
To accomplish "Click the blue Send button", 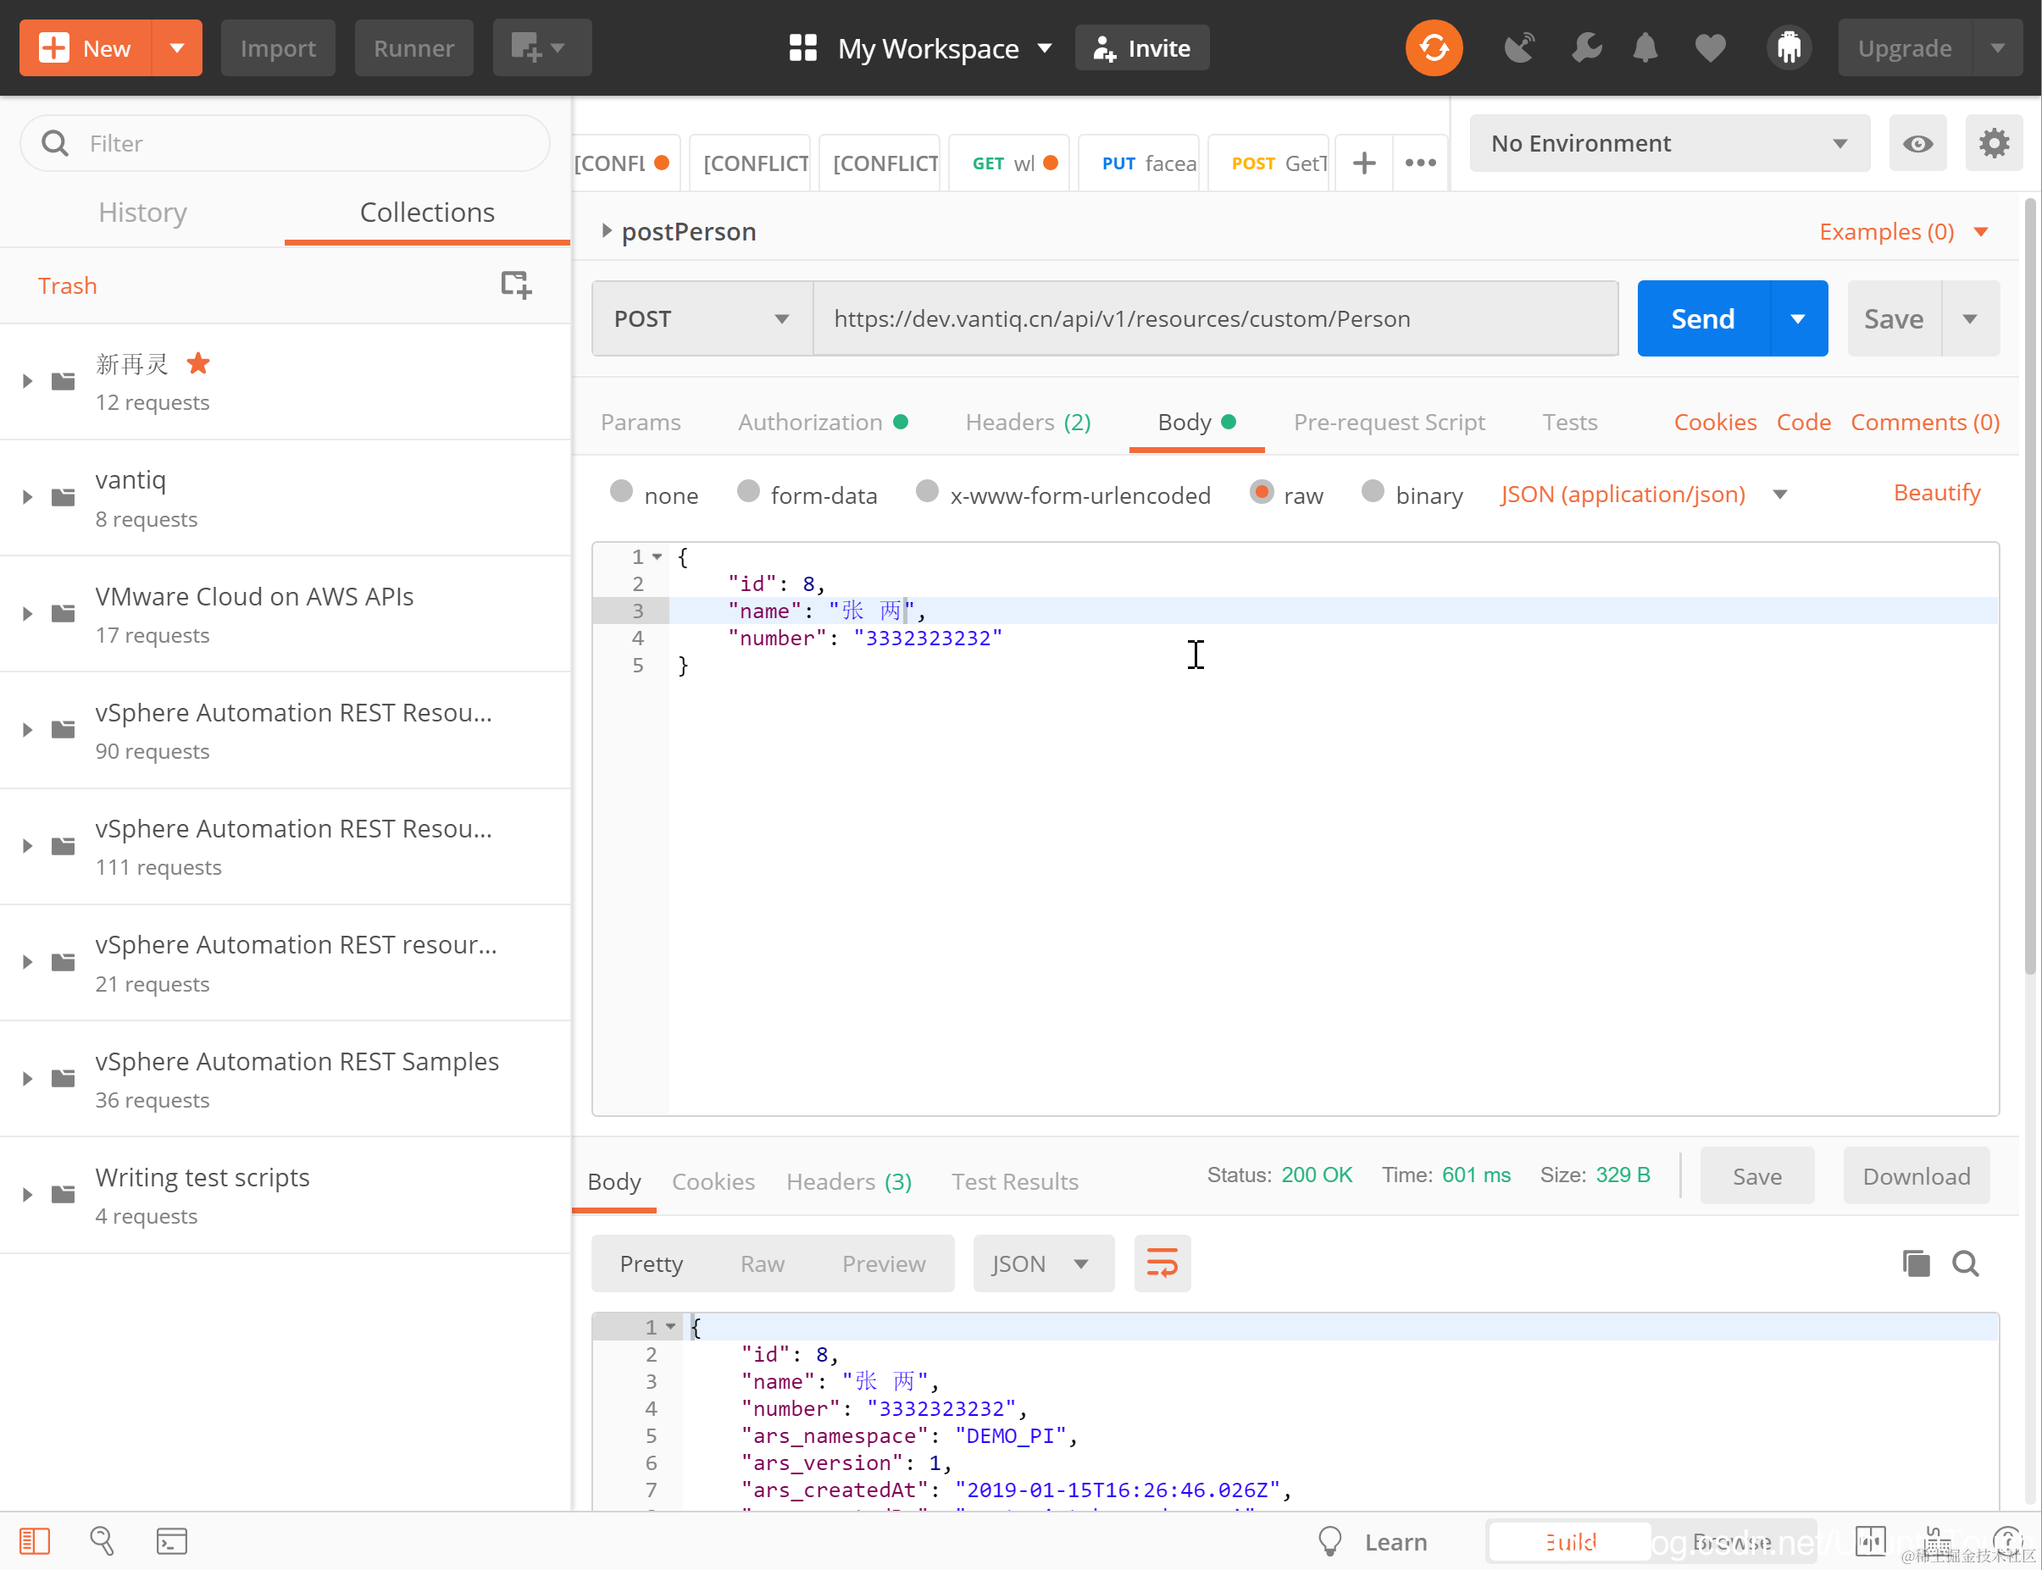I will coord(1701,318).
